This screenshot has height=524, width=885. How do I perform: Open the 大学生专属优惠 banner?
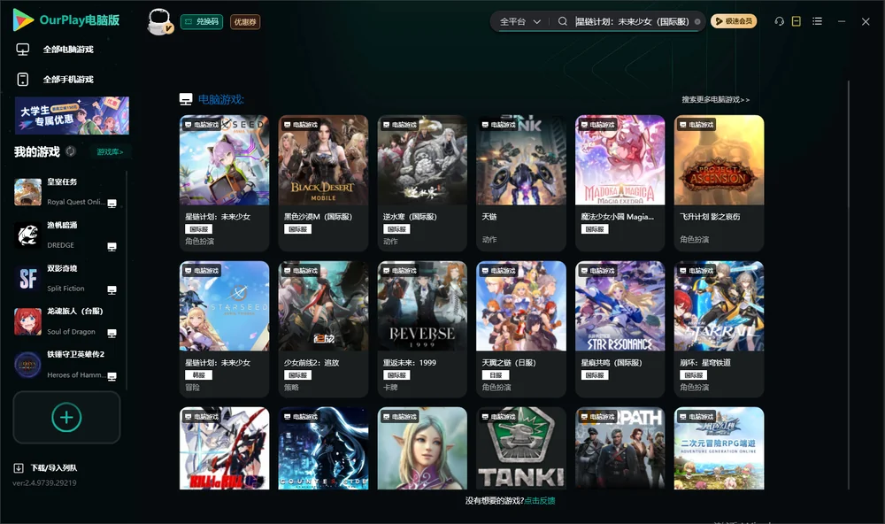point(73,115)
